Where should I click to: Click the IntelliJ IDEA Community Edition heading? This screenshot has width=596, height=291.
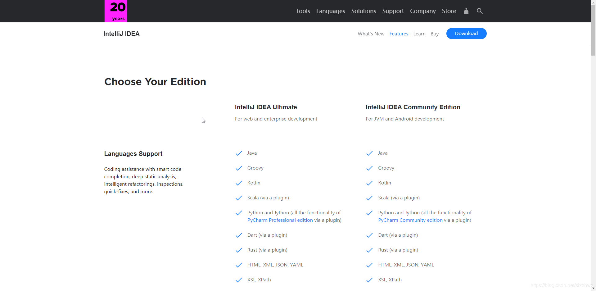pos(413,107)
